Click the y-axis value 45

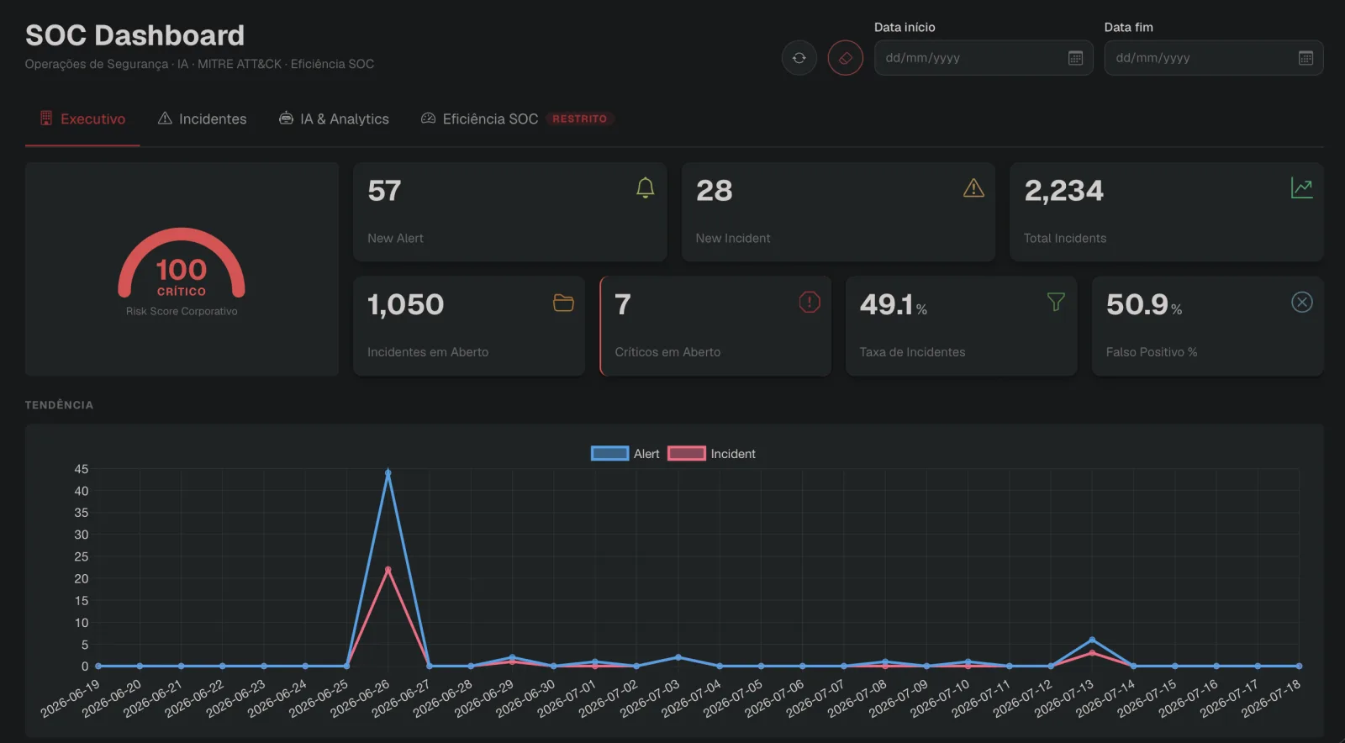click(x=81, y=469)
